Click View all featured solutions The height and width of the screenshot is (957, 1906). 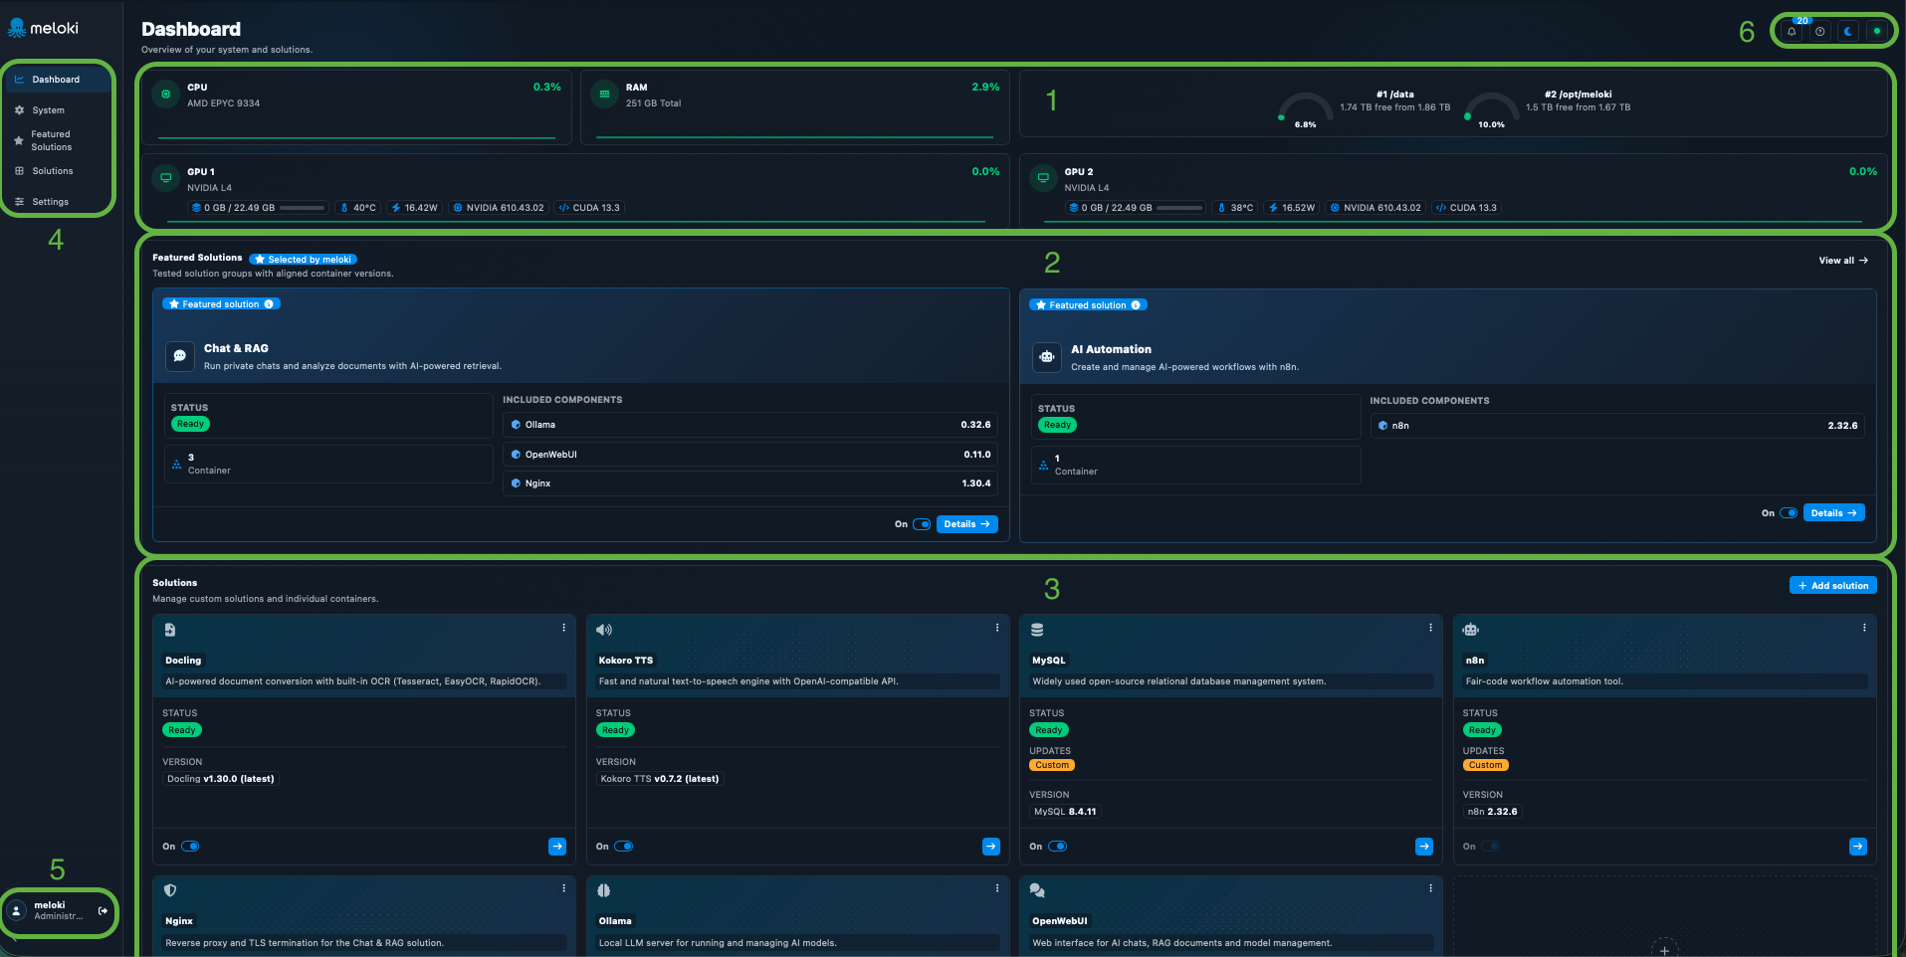tap(1843, 261)
